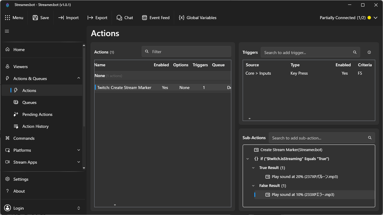Collapse the if $twitch.isStreaming condition
Screen dimensions: 383x215
(x=247, y=159)
